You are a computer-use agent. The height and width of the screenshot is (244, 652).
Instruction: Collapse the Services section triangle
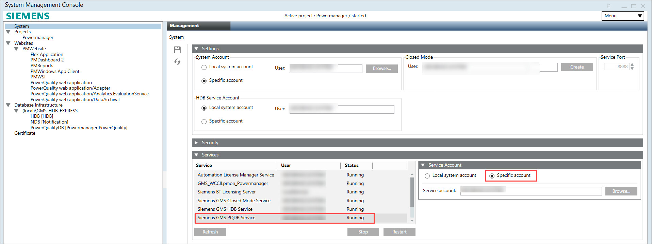[196, 155]
